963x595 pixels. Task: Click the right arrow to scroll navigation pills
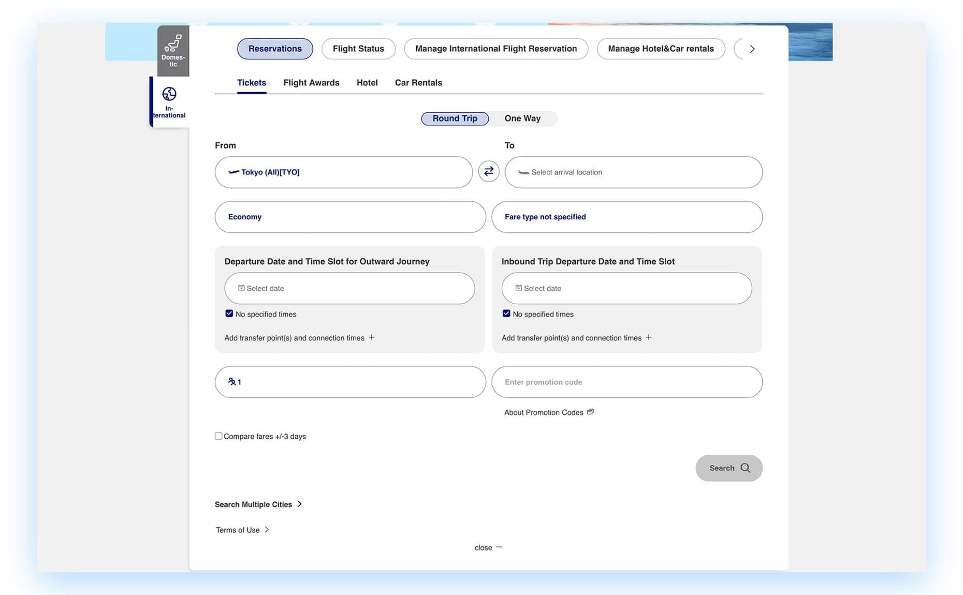coord(752,49)
